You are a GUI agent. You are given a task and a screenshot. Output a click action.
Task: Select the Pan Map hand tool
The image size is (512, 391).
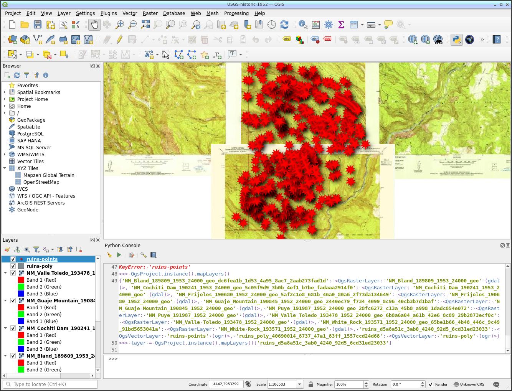pyautogui.click(x=94, y=25)
